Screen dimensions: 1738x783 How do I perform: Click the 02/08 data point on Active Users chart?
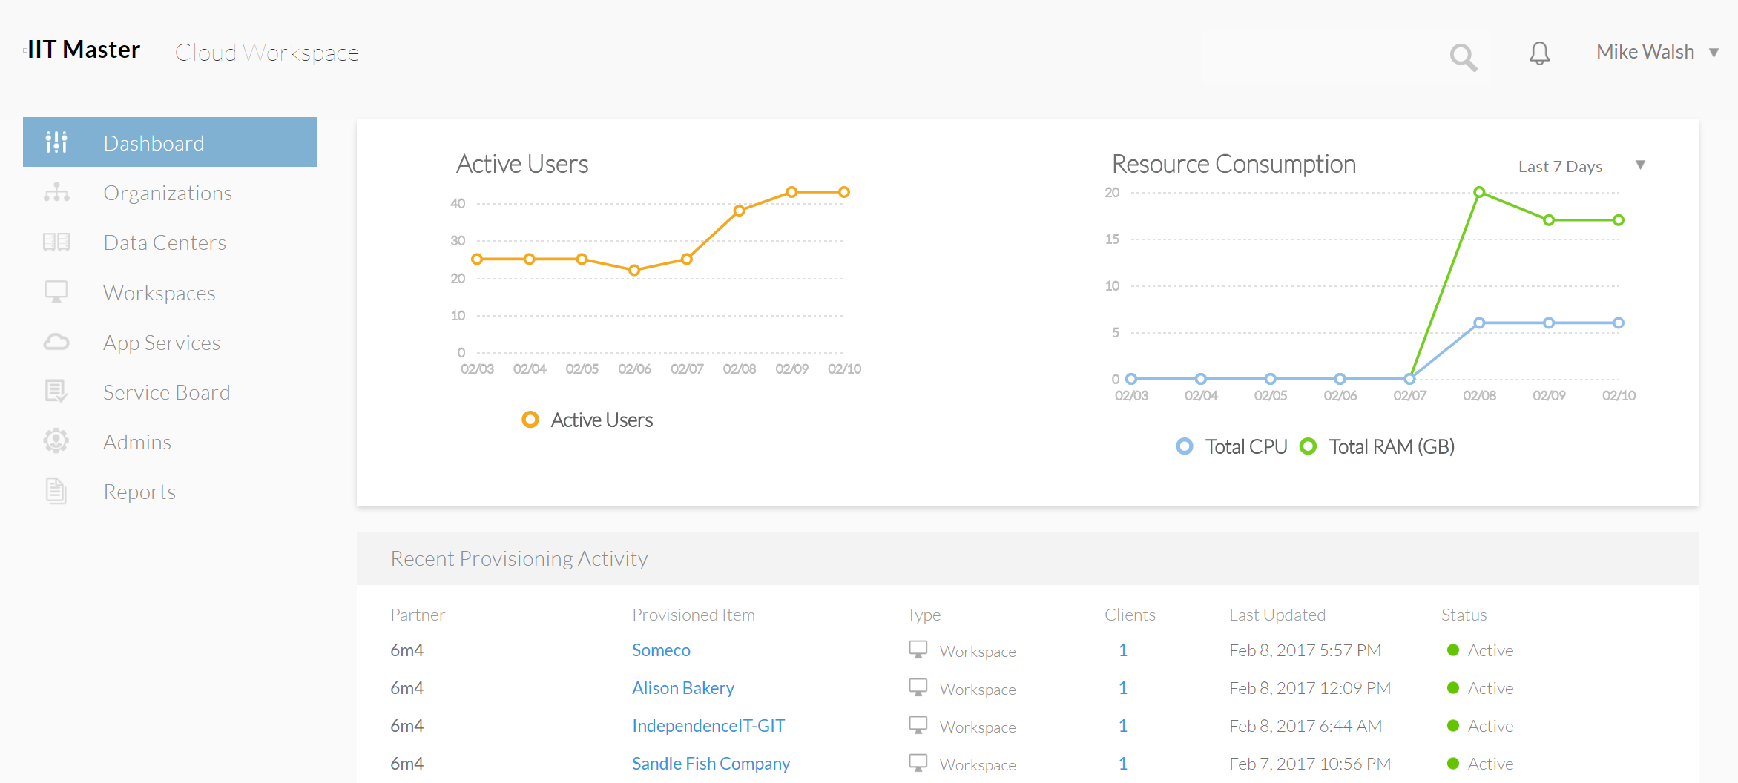tap(740, 210)
